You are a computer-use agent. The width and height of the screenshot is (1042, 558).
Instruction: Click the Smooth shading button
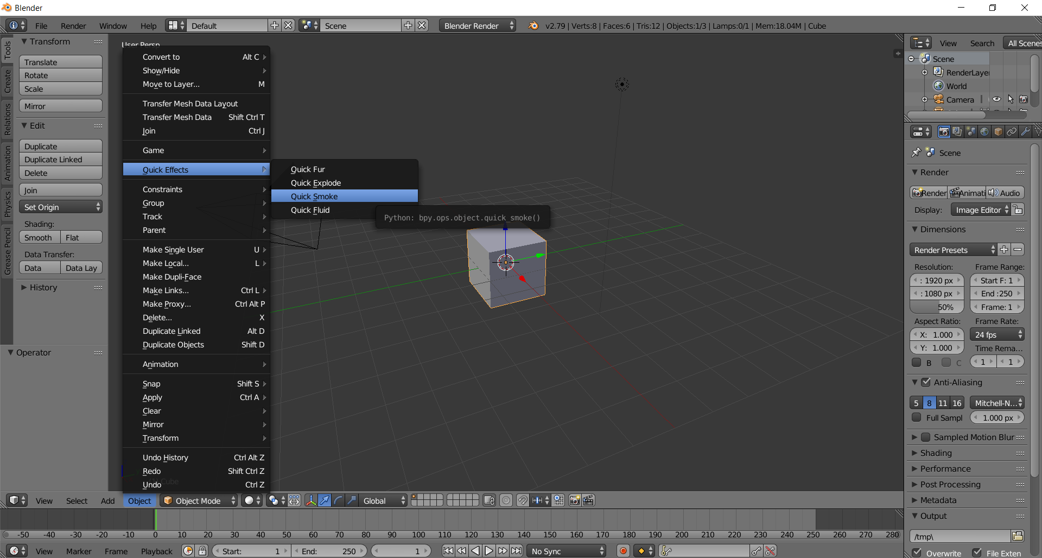(x=40, y=237)
